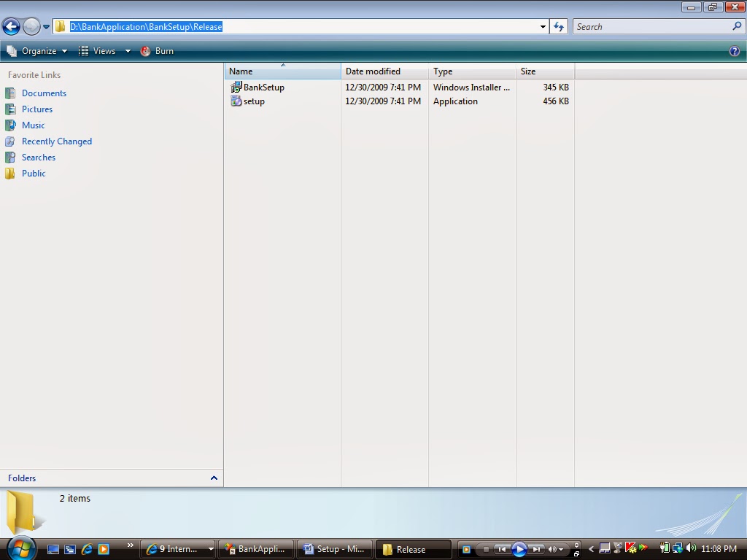Click the Windows Installer type cell
This screenshot has width=747, height=560.
[x=471, y=87]
